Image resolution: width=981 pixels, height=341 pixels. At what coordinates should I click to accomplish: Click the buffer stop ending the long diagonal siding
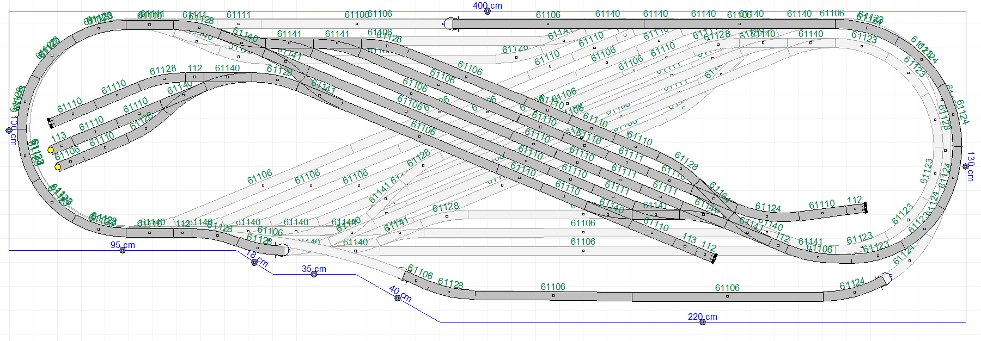pos(714,259)
